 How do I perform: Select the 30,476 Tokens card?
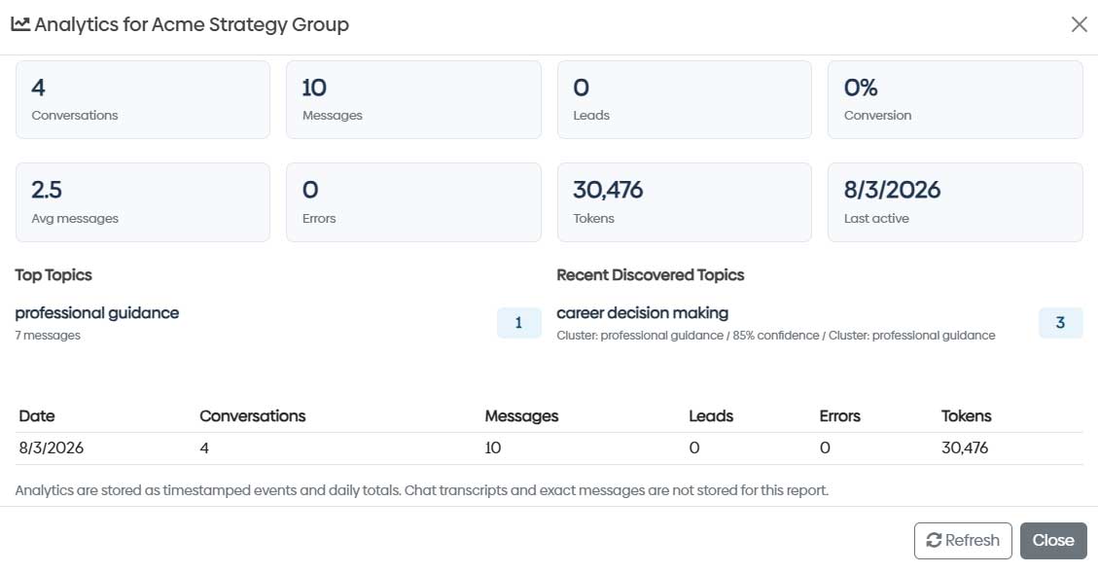[684, 202]
